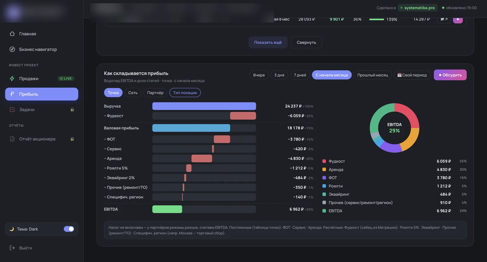Click the green EBITDA waterfall bar
This screenshot has width=487, height=262.
[x=167, y=209]
